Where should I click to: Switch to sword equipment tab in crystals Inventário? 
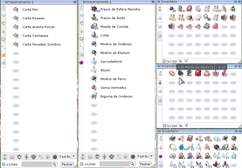coord(161,147)
